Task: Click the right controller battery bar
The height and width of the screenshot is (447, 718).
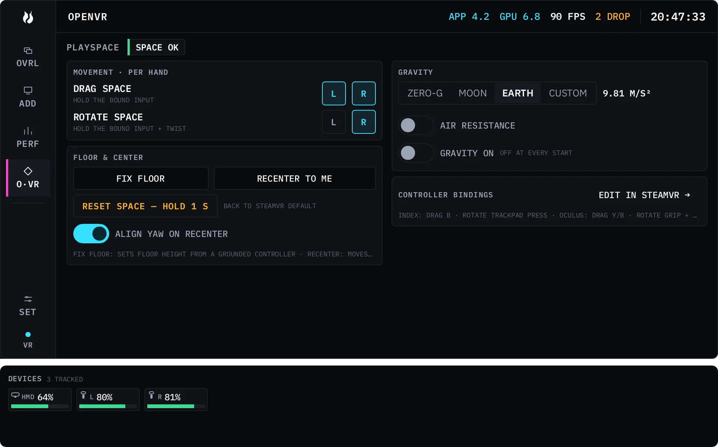Action: 176,406
